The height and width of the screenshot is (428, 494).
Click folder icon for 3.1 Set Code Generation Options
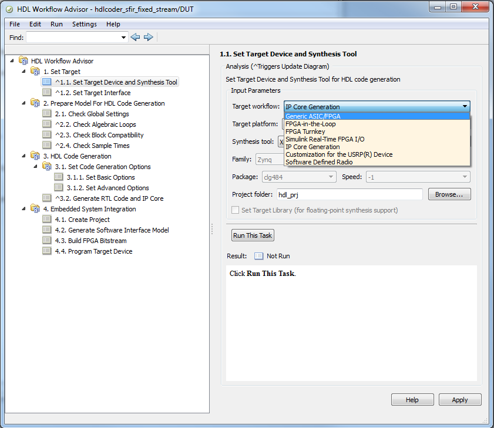pyautogui.click(x=46, y=166)
